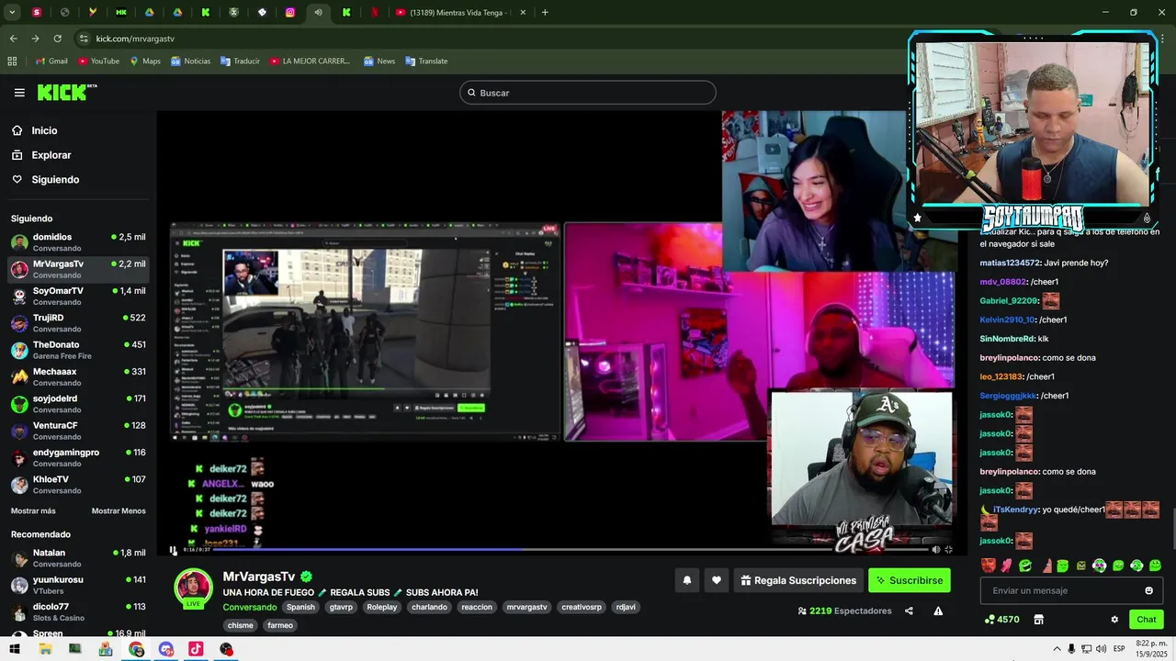
Task: Click the green Suscribirse button
Action: coord(910,580)
